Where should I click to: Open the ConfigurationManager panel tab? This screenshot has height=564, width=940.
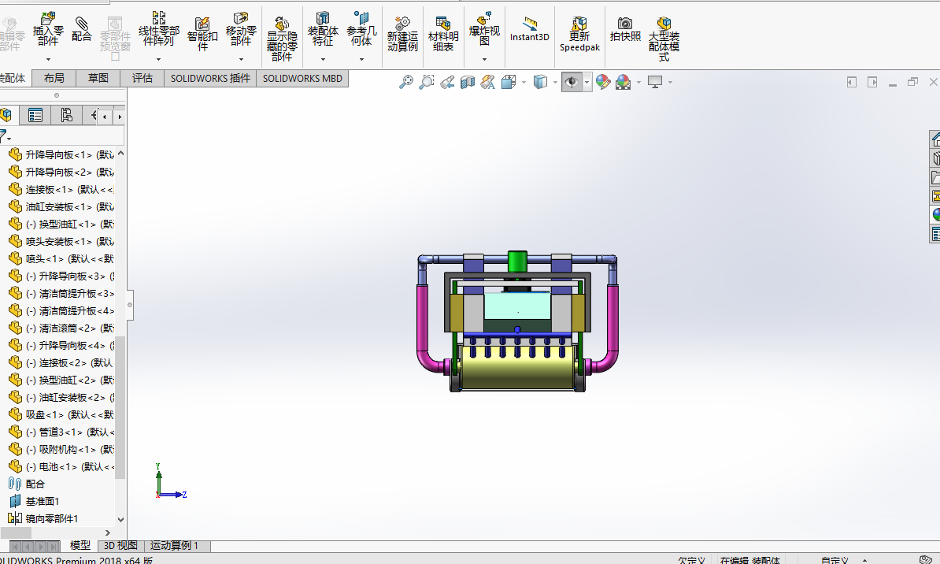pyautogui.click(x=67, y=115)
